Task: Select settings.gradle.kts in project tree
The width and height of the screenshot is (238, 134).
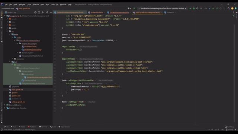Action: [18, 102]
